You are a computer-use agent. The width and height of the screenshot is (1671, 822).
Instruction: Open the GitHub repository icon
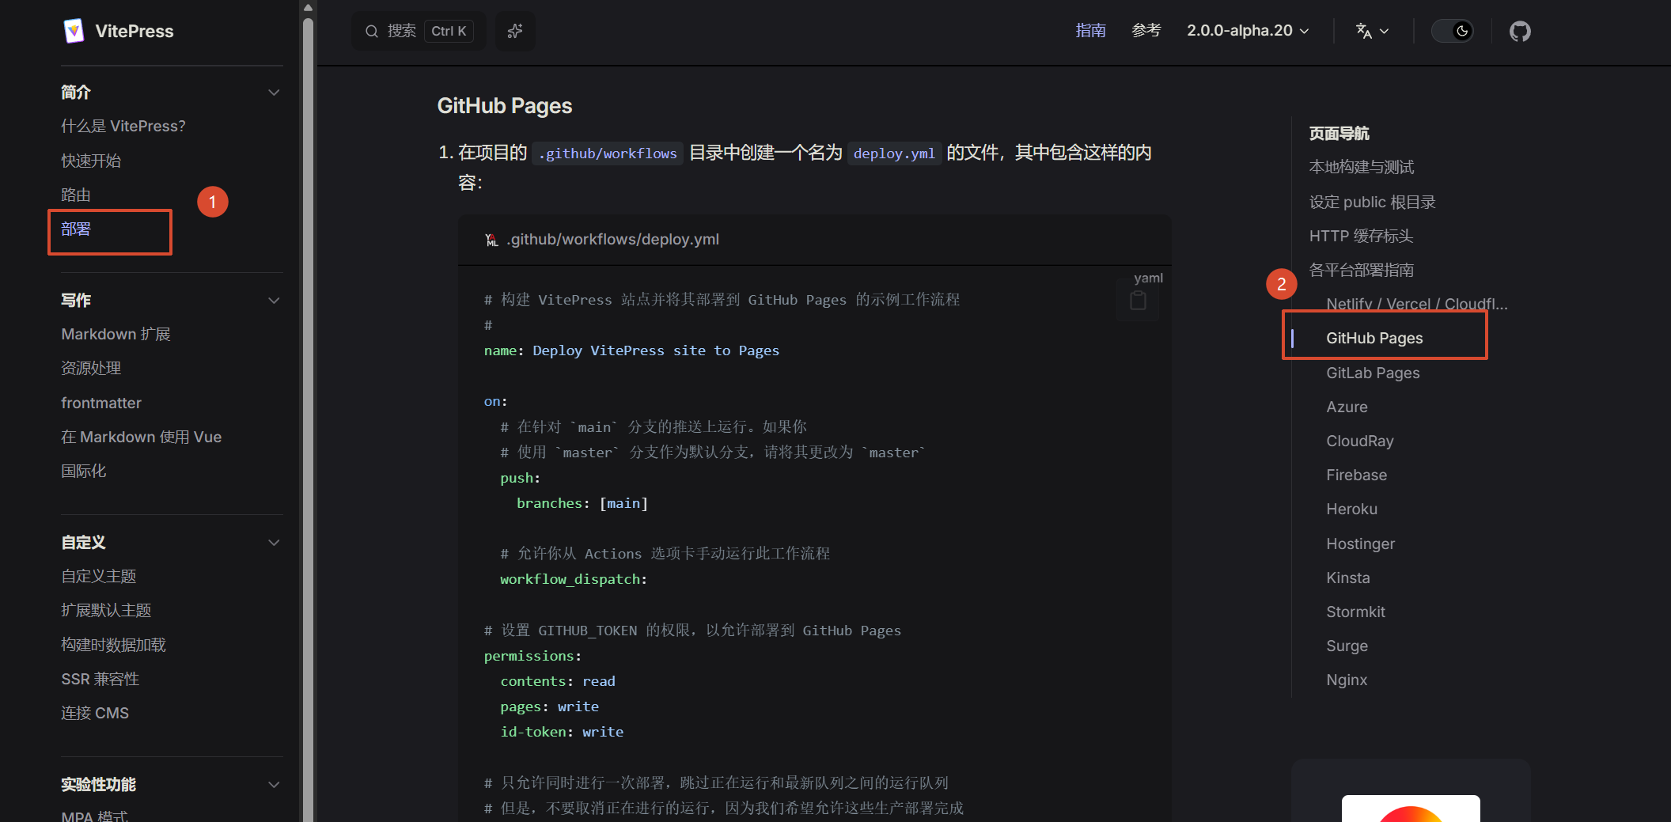coord(1520,31)
